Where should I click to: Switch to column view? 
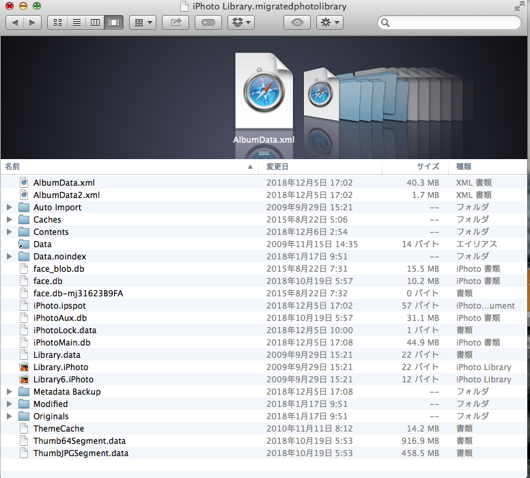[96, 23]
